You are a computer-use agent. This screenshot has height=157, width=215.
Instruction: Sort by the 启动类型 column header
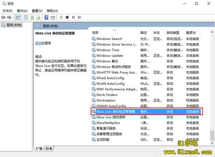coord(174,32)
